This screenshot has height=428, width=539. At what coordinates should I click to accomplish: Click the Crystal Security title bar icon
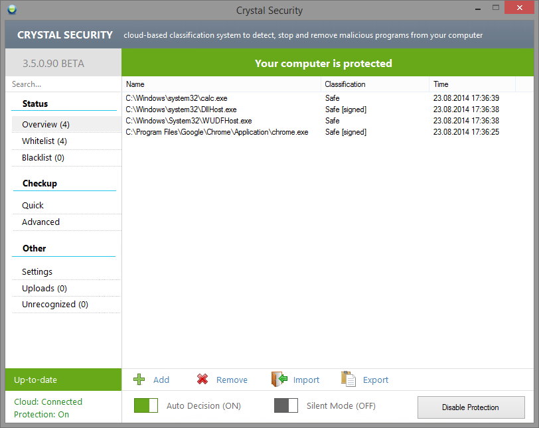coord(13,10)
